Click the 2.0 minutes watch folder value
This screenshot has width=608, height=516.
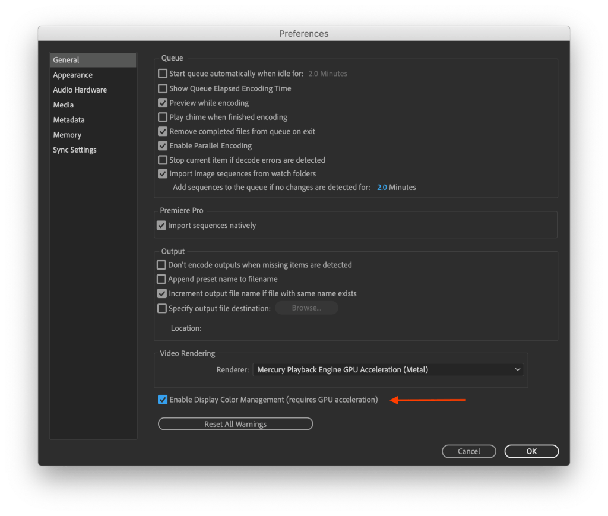click(x=382, y=187)
